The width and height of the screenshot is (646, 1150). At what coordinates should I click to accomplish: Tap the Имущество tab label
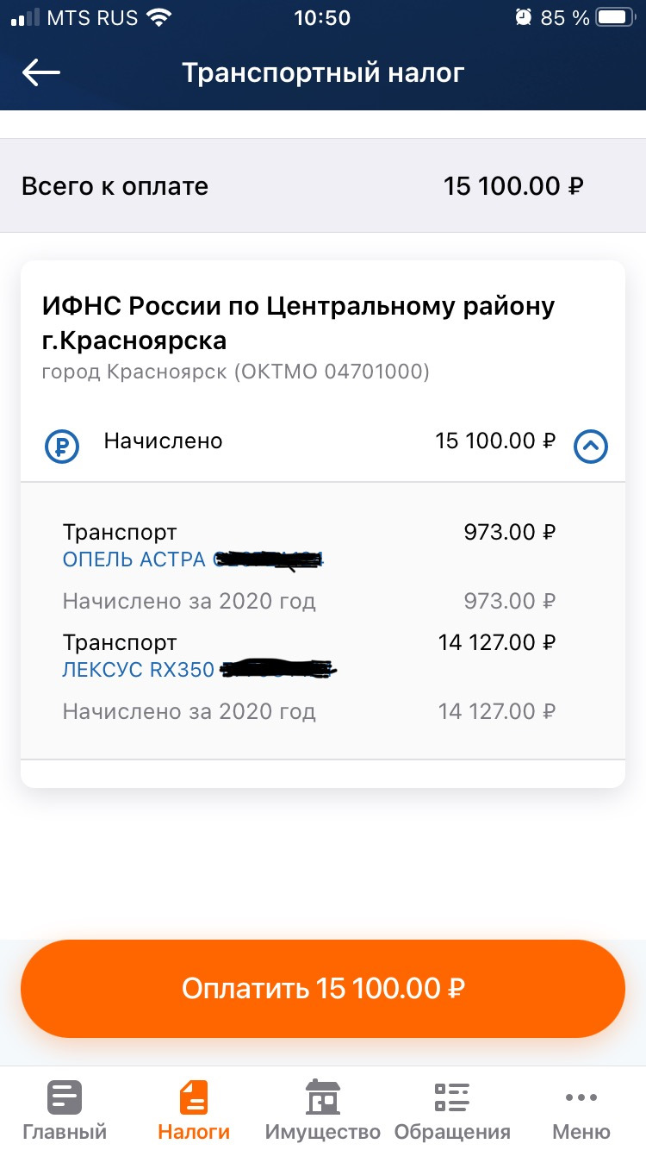tap(323, 1132)
